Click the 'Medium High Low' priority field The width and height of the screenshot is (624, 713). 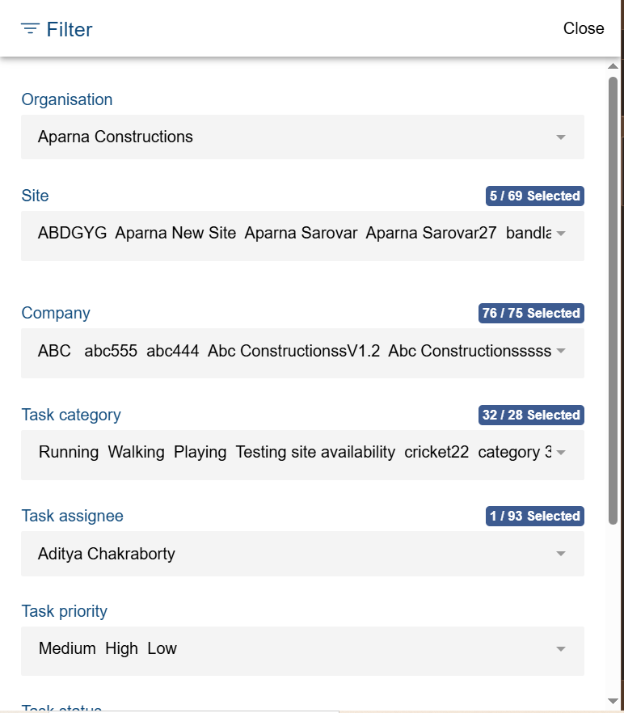283,649
